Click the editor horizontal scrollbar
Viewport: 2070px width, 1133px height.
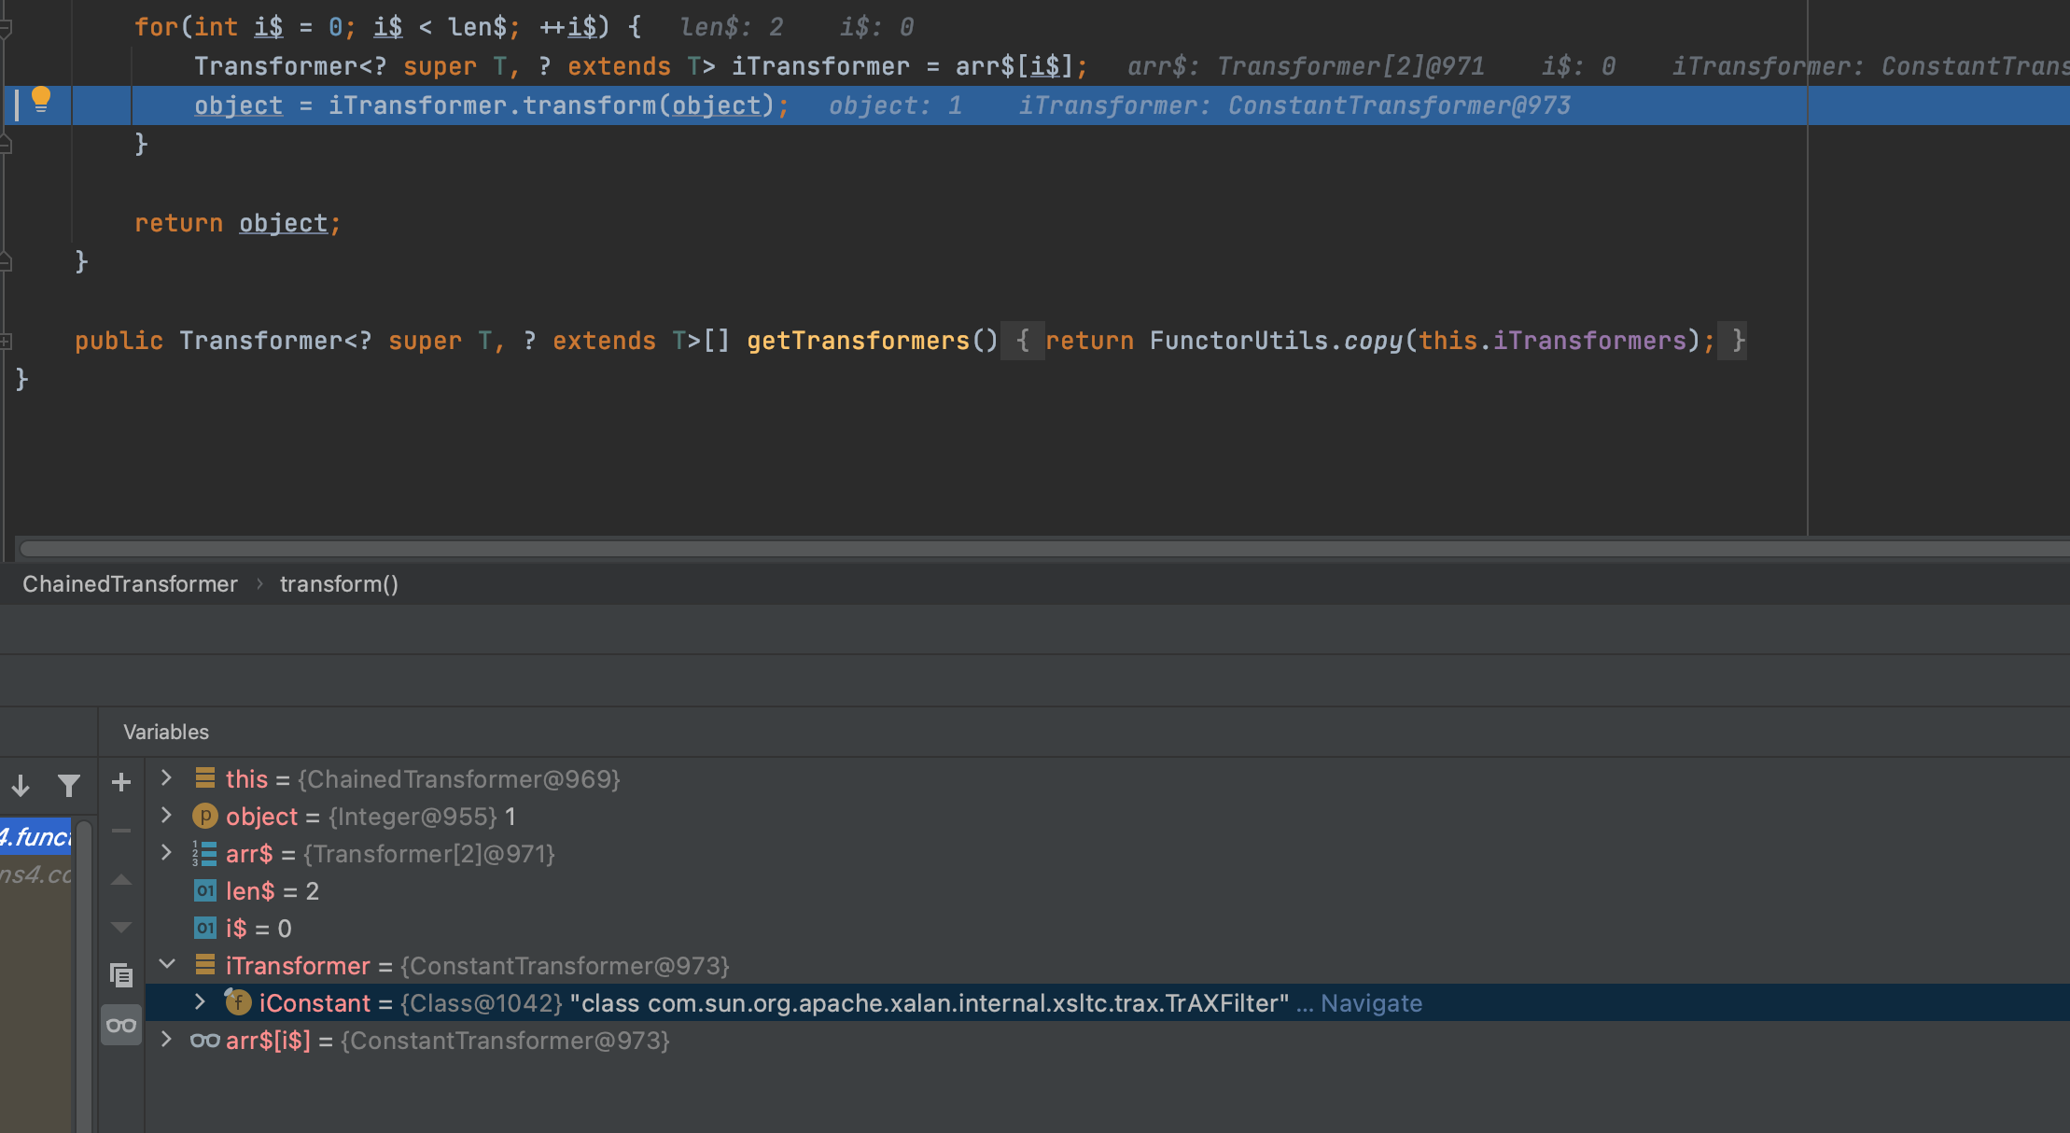coord(1043,549)
